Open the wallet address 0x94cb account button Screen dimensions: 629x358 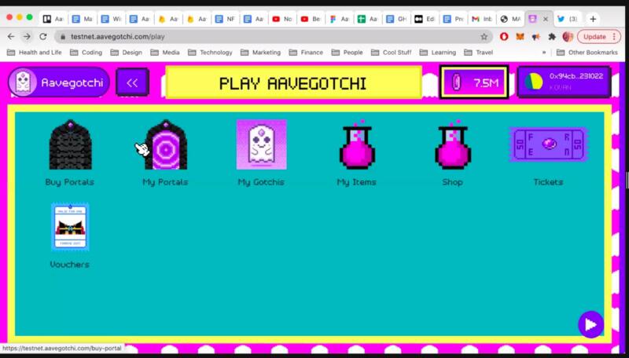pos(564,82)
